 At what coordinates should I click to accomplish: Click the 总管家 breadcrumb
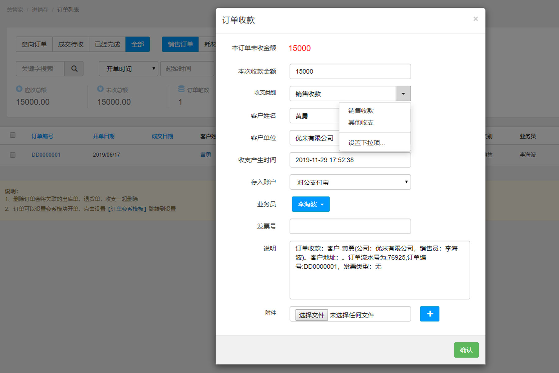click(x=15, y=10)
